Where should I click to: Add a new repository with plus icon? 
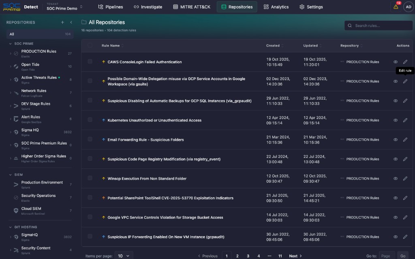(x=62, y=22)
